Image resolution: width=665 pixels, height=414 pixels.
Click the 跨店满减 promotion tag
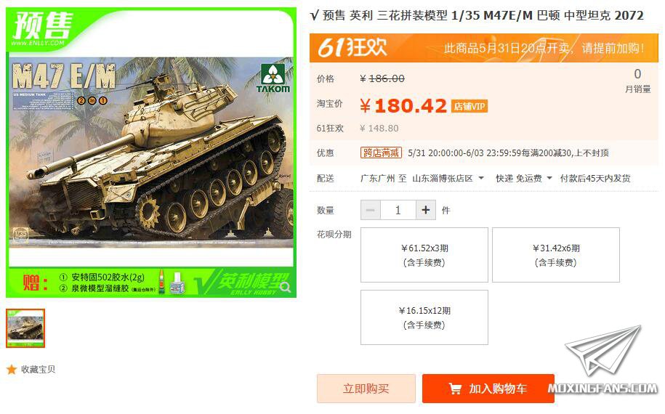click(x=381, y=153)
